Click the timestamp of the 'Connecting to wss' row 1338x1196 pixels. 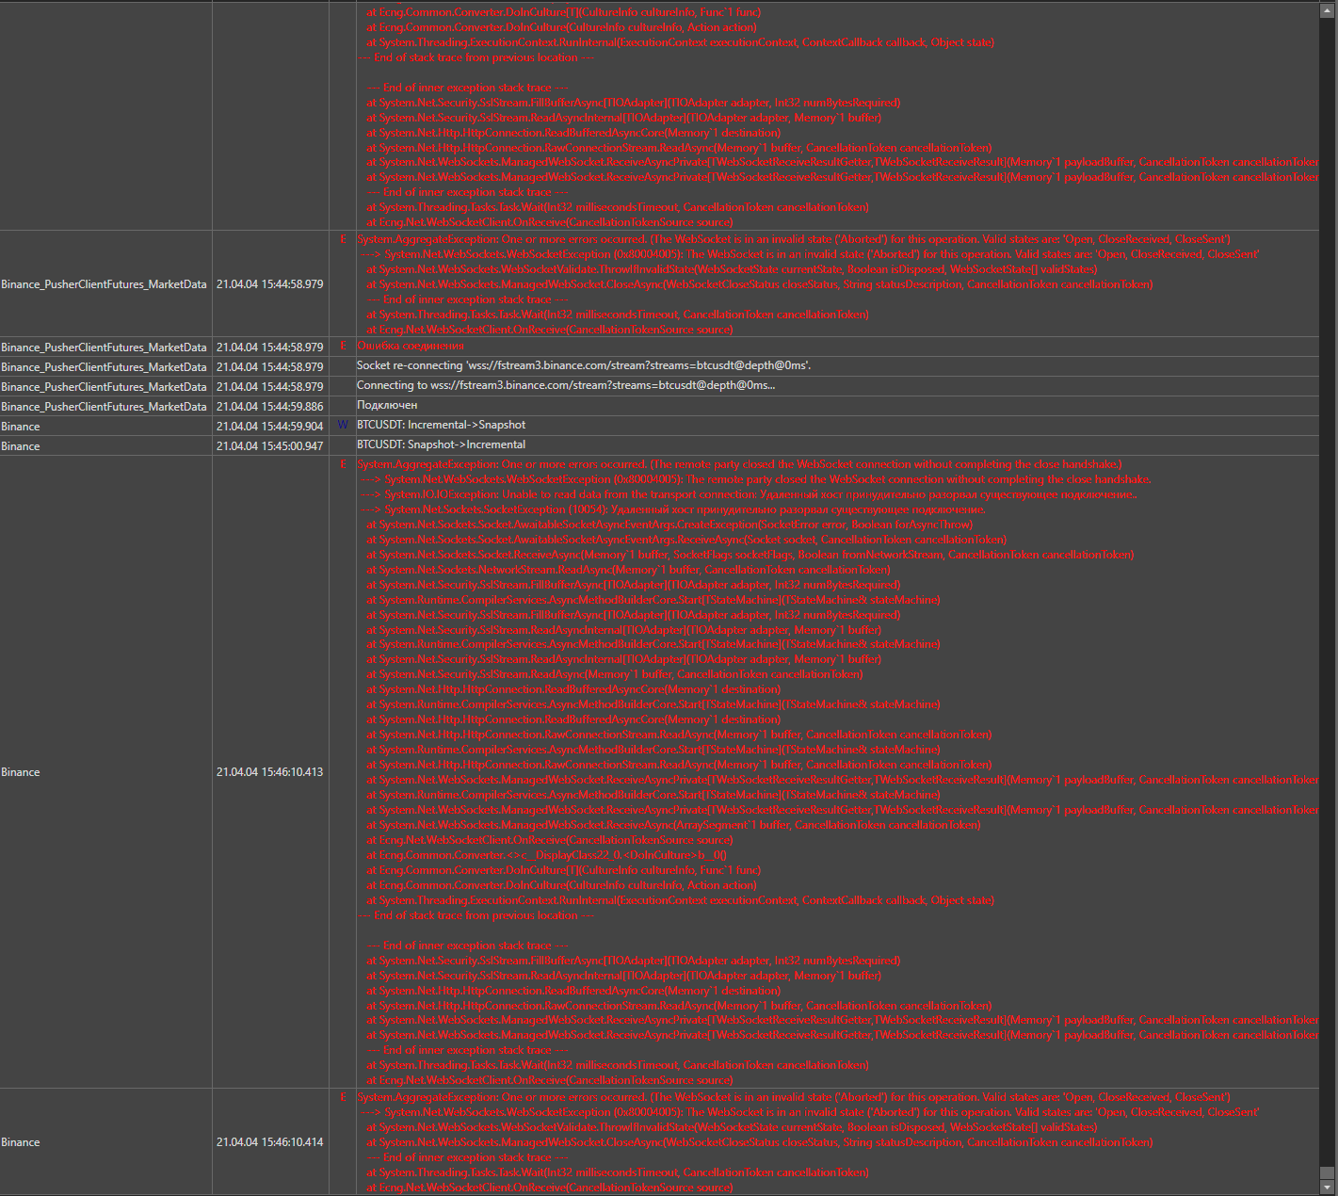pyautogui.click(x=269, y=387)
